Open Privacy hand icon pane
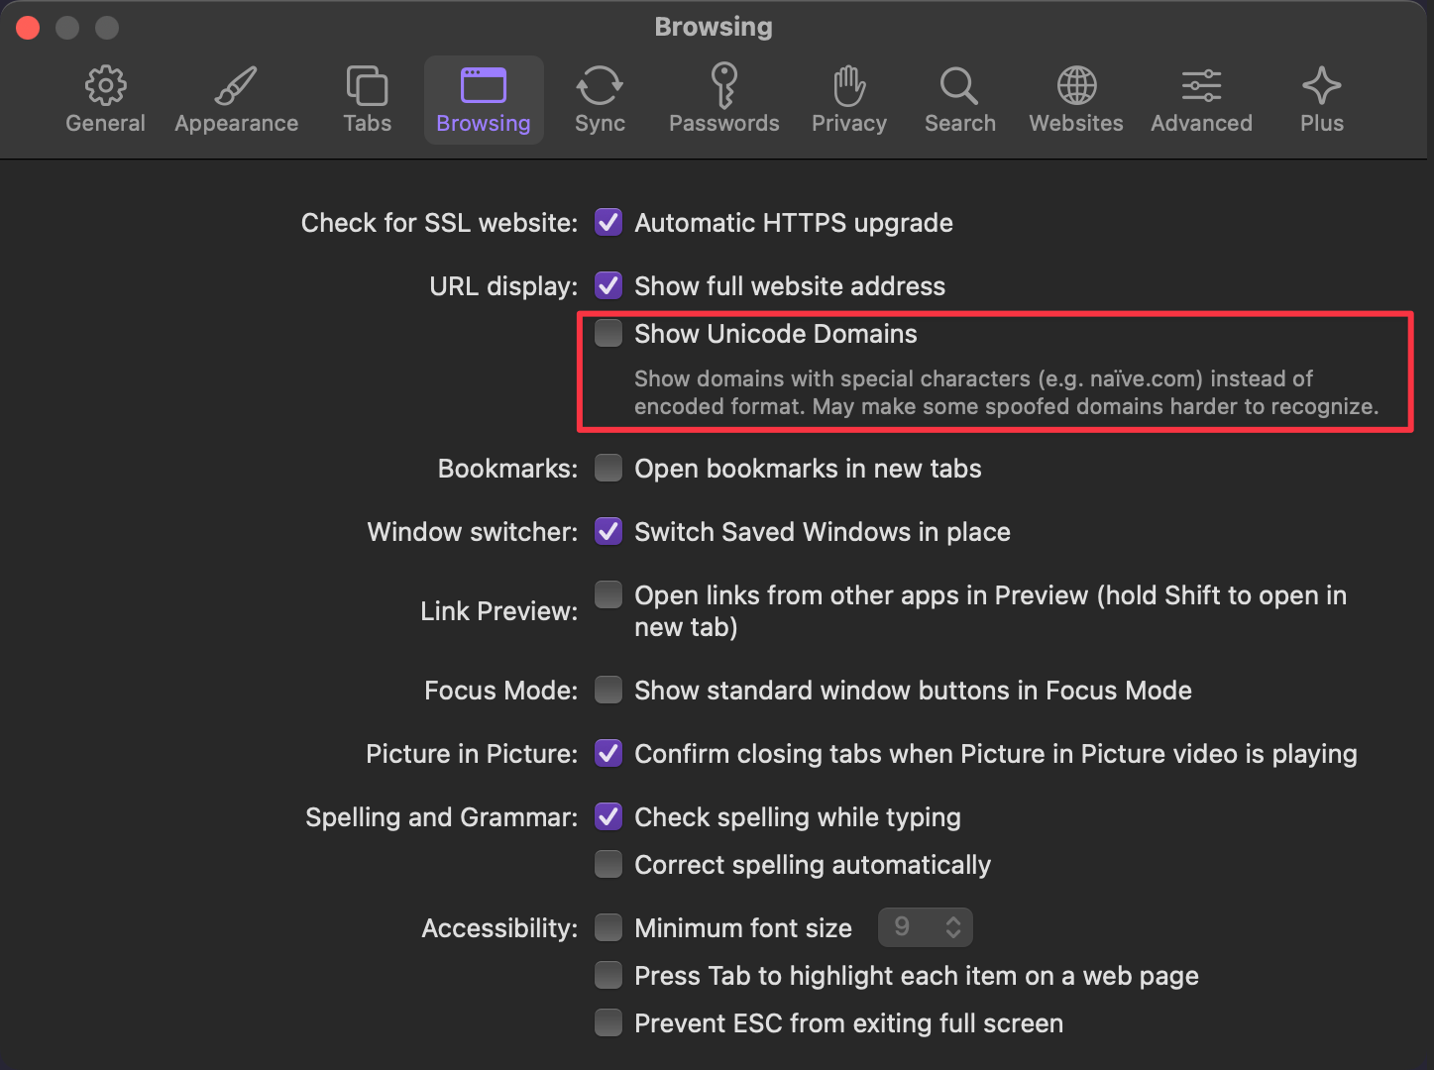 pyautogui.click(x=848, y=87)
